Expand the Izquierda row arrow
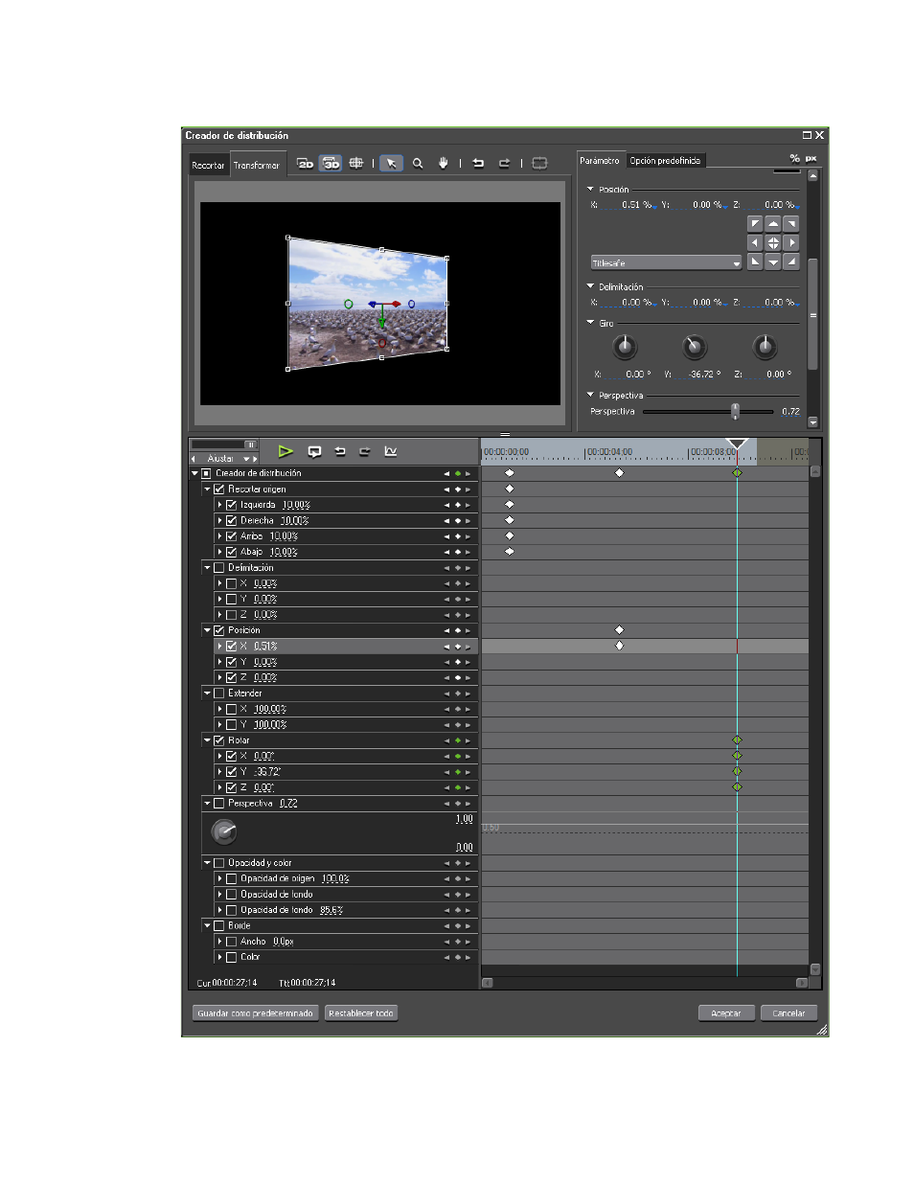This screenshot has height=1183, width=914. coord(219,505)
